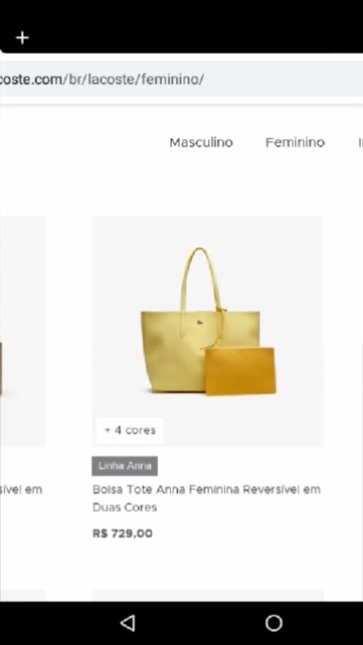The width and height of the screenshot is (363, 645).
Task: Click the 'Linha Anna' tag
Action: click(x=125, y=466)
